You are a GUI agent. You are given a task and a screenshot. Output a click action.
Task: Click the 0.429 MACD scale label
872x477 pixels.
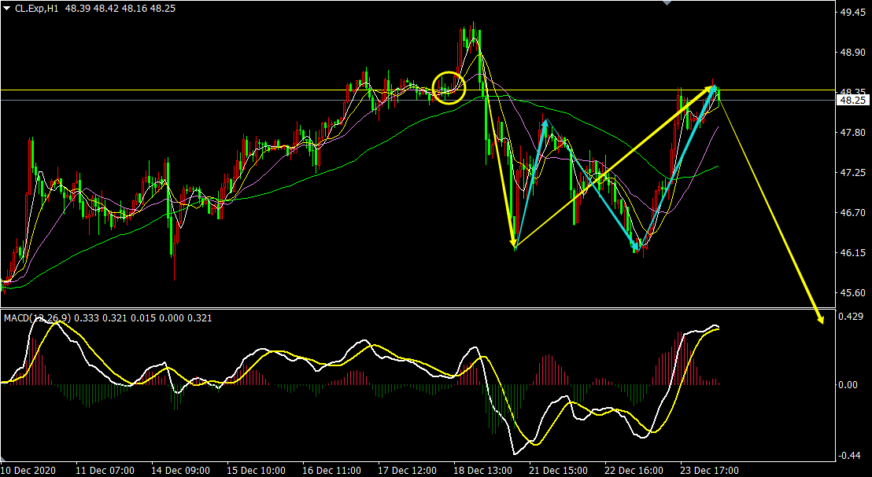coord(852,317)
